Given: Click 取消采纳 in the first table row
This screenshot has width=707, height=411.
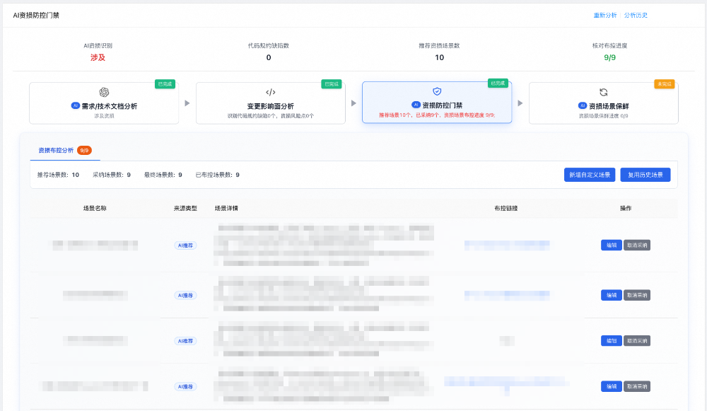Looking at the screenshot, I should [637, 245].
